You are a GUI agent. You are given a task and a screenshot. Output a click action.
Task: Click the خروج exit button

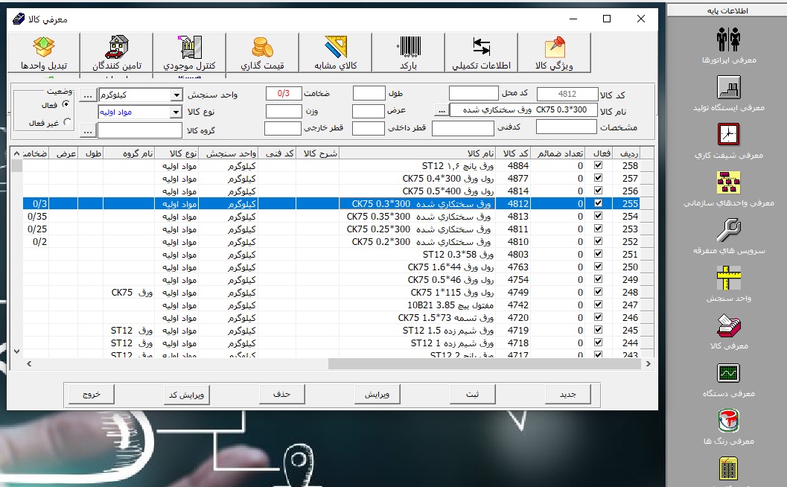click(x=91, y=394)
